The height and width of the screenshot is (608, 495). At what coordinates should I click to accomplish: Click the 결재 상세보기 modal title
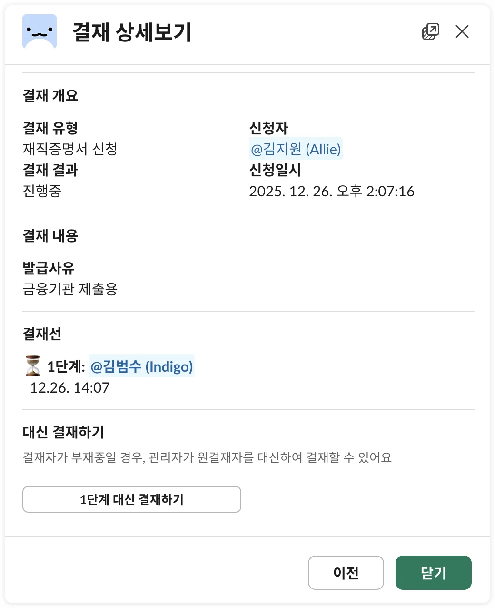click(x=131, y=32)
